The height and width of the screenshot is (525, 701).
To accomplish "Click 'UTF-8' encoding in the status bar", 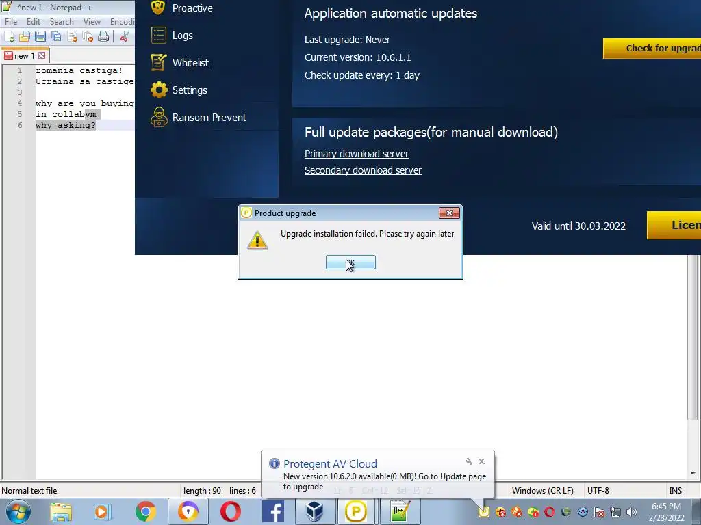I will coord(598,491).
